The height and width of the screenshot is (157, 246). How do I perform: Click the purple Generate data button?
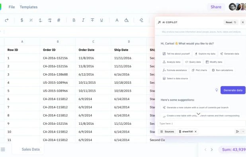click(x=233, y=90)
